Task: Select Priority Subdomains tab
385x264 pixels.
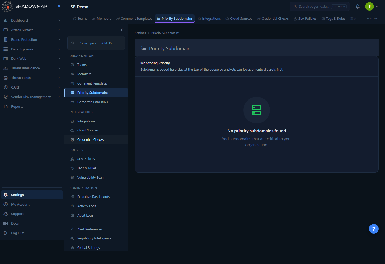Action: pyautogui.click(x=175, y=18)
